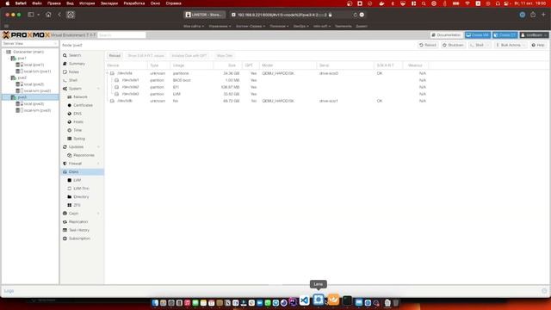Click the ZFS grid icon
The image size is (551, 310).
(x=69, y=205)
